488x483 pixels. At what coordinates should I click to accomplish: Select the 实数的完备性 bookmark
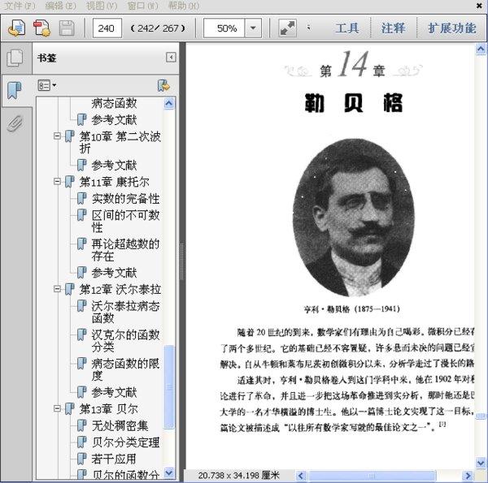[x=125, y=199]
